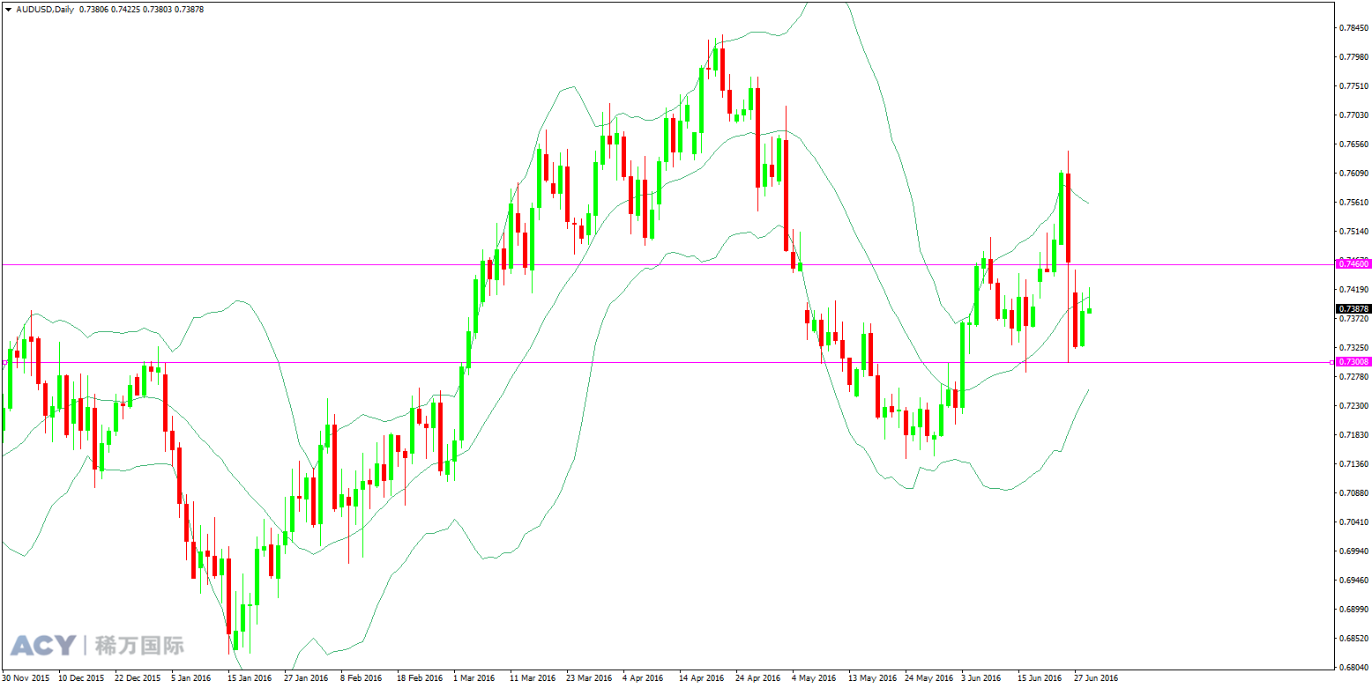Click 0.75610 on the price axis
The height and width of the screenshot is (688, 1372).
point(1353,203)
